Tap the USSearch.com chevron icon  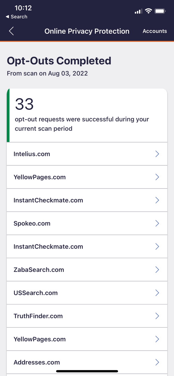[x=157, y=293]
